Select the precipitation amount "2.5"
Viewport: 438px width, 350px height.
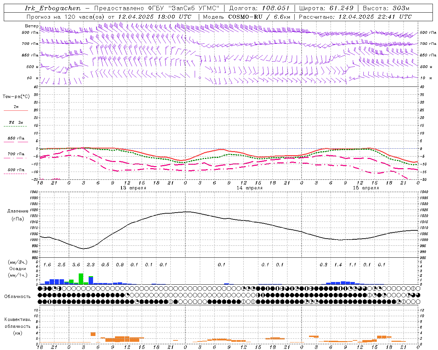[62, 265]
